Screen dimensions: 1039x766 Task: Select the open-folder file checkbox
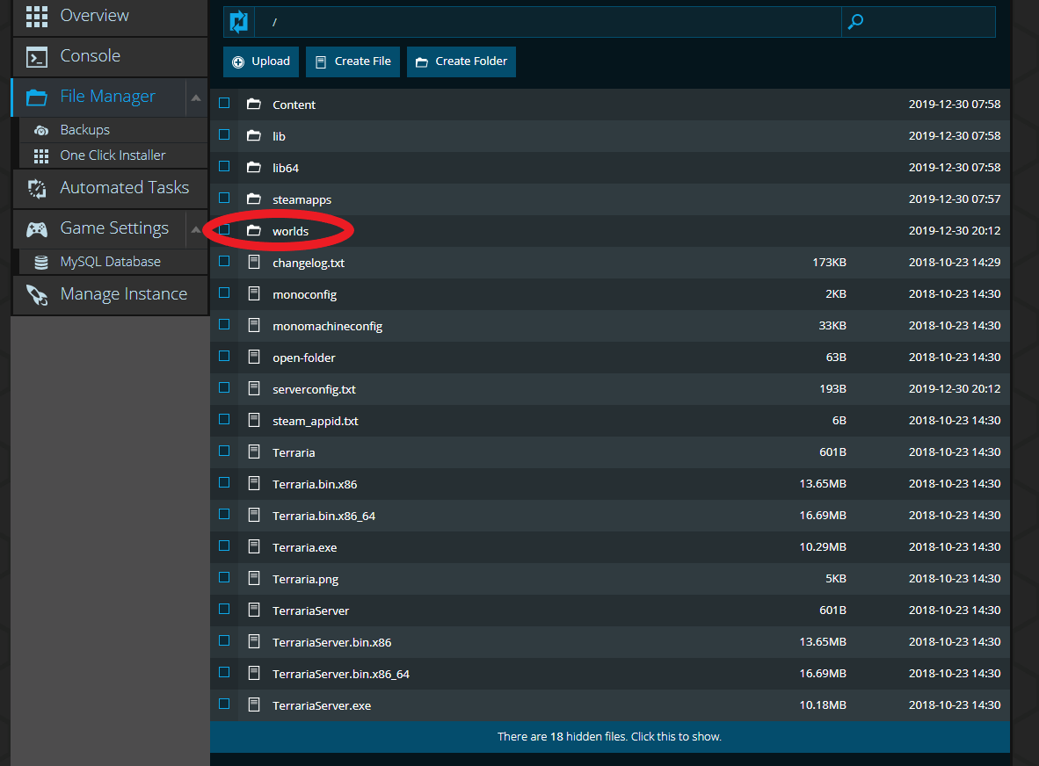tap(225, 356)
